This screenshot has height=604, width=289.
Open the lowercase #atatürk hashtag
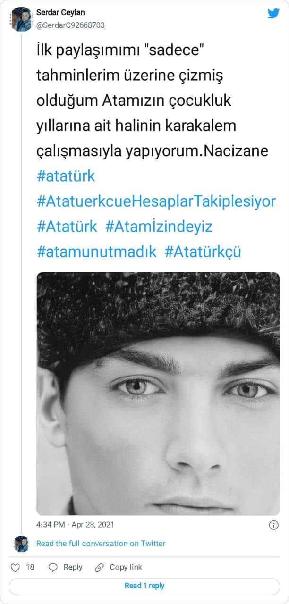66,176
